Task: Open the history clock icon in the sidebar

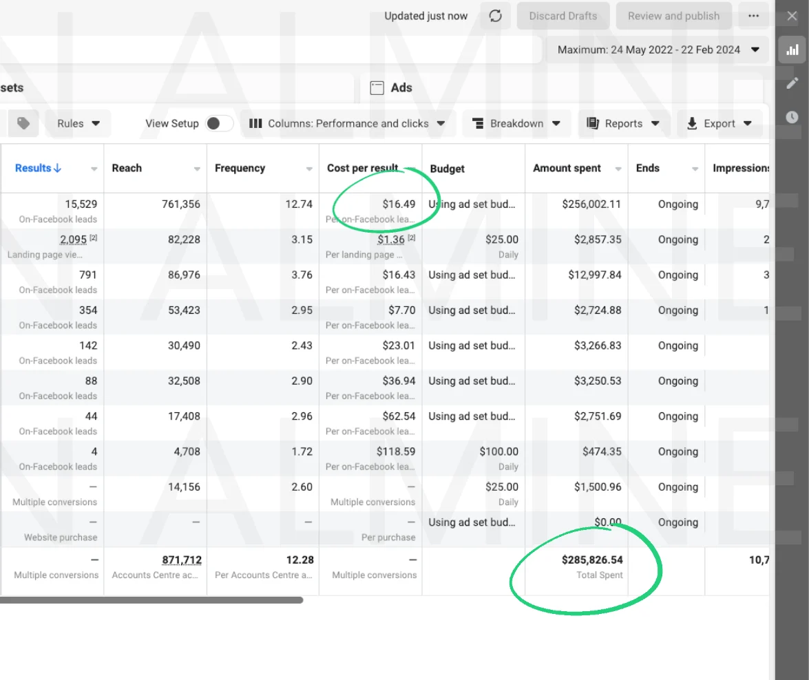Action: 792,118
